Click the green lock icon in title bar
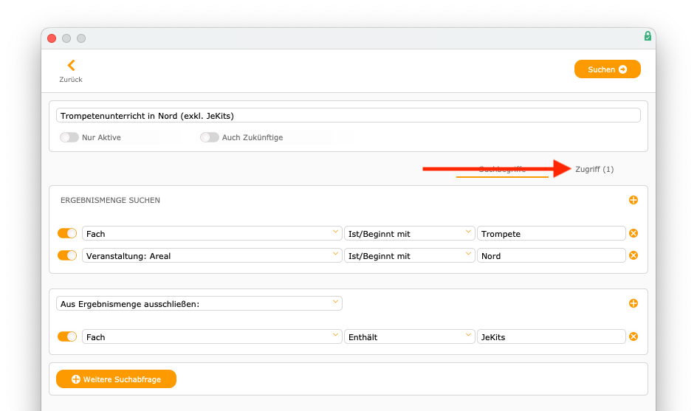Viewport: 697px width, 411px height. [x=648, y=36]
